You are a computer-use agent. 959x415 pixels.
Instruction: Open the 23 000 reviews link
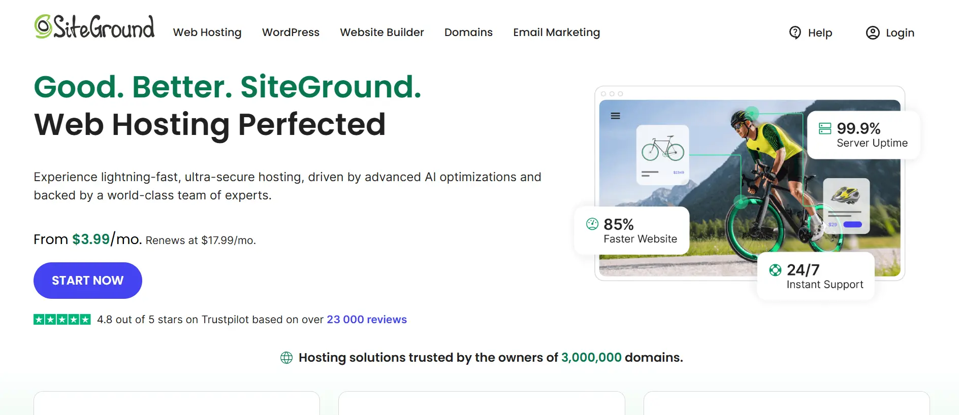pos(366,320)
